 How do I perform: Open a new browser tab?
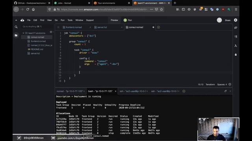pyautogui.click(x=175, y=3)
